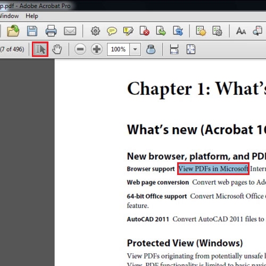Viewport: 266px width, 266px height.
Task: Click the 'AutoCAD 2011' bold label
Action: pos(148,219)
